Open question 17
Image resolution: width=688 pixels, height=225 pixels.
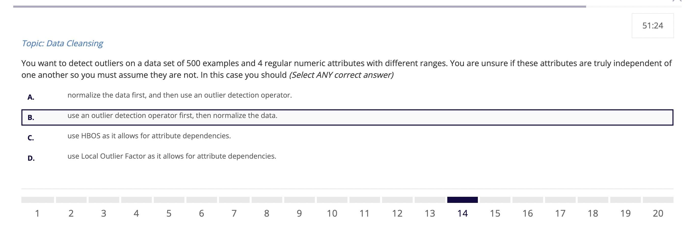(x=560, y=213)
